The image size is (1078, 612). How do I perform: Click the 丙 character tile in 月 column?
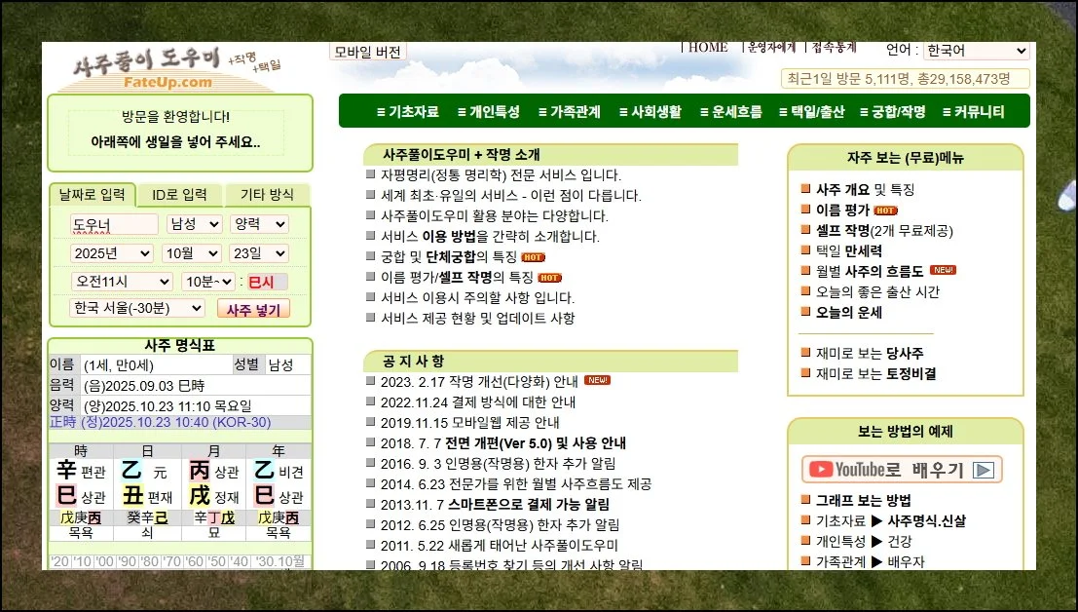pos(199,472)
